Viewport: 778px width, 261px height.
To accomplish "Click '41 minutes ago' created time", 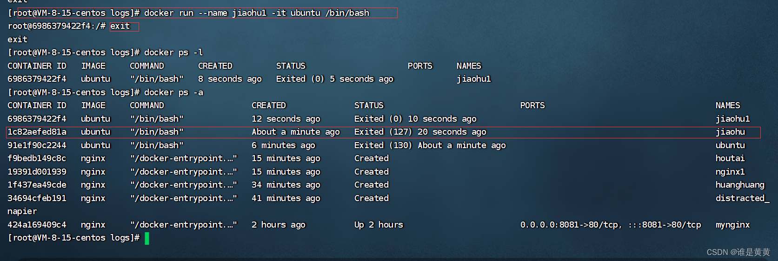I will click(x=286, y=198).
